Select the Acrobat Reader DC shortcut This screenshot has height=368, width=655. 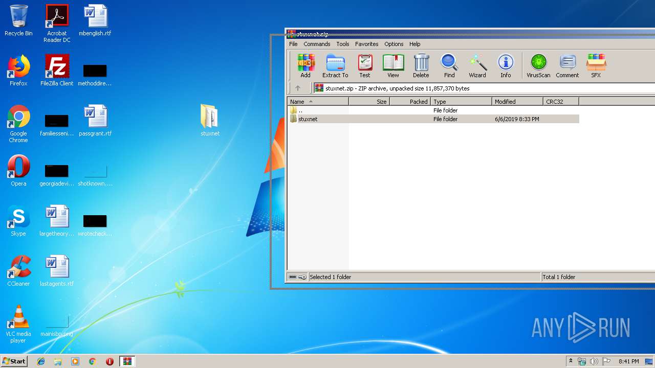57,24
